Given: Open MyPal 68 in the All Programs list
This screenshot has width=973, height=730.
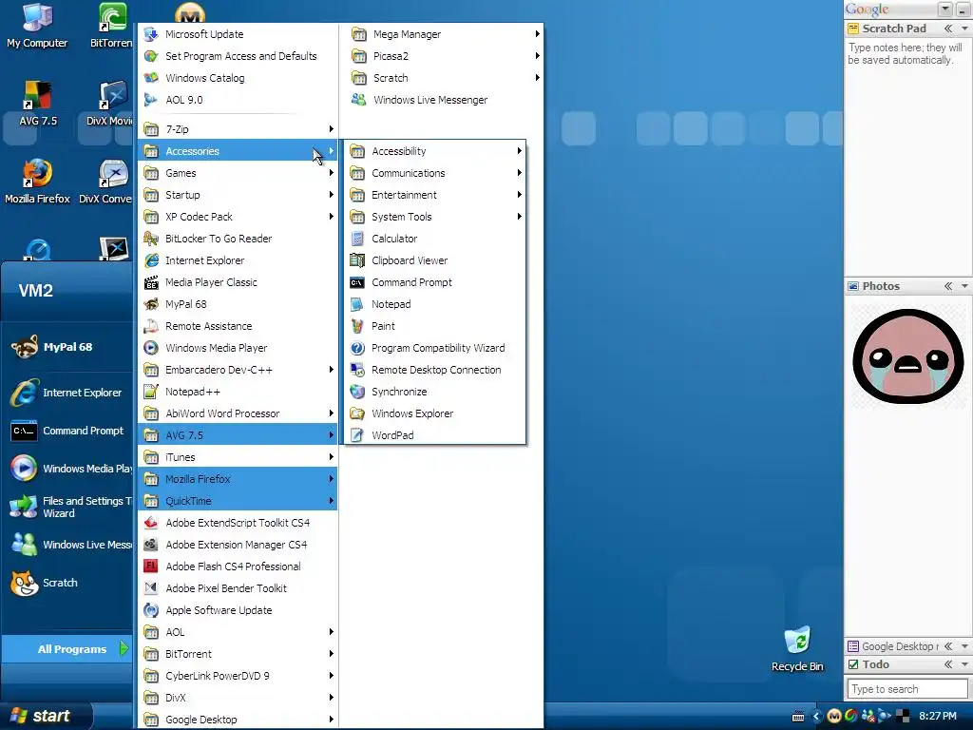Looking at the screenshot, I should [238, 304].
